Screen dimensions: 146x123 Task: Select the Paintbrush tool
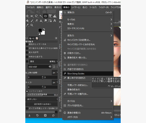click(32, 21)
